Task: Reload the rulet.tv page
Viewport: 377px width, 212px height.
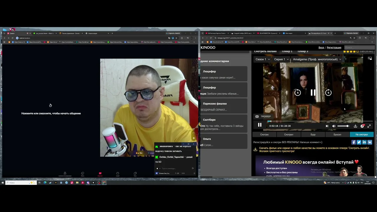Action: click(12, 38)
